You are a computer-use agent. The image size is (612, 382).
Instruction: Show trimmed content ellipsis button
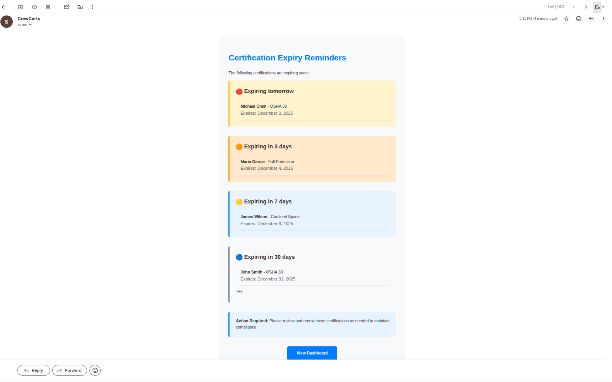[240, 291]
